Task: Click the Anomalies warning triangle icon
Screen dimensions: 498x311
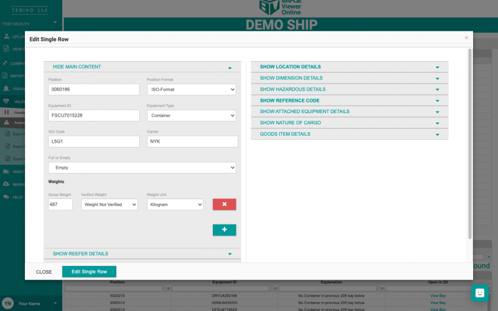Action: pos(7,122)
